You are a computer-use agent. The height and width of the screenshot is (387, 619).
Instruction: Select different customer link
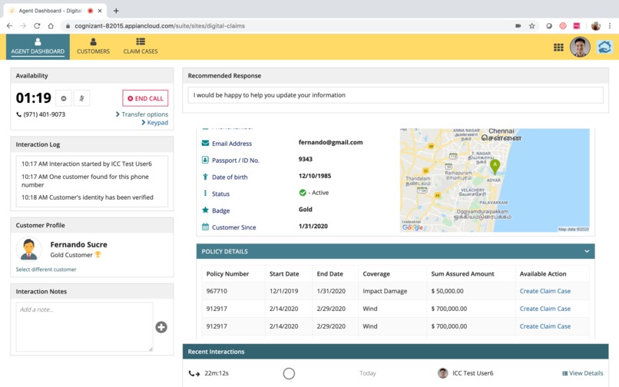(46, 270)
